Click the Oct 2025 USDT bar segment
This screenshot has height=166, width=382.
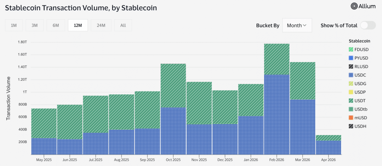pos(173,86)
